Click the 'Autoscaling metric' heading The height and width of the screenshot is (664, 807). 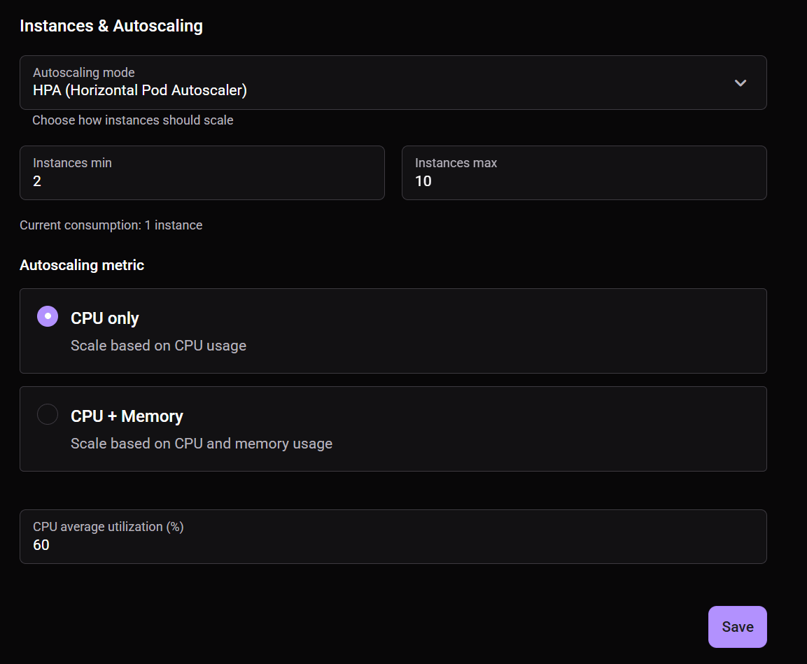click(x=82, y=265)
